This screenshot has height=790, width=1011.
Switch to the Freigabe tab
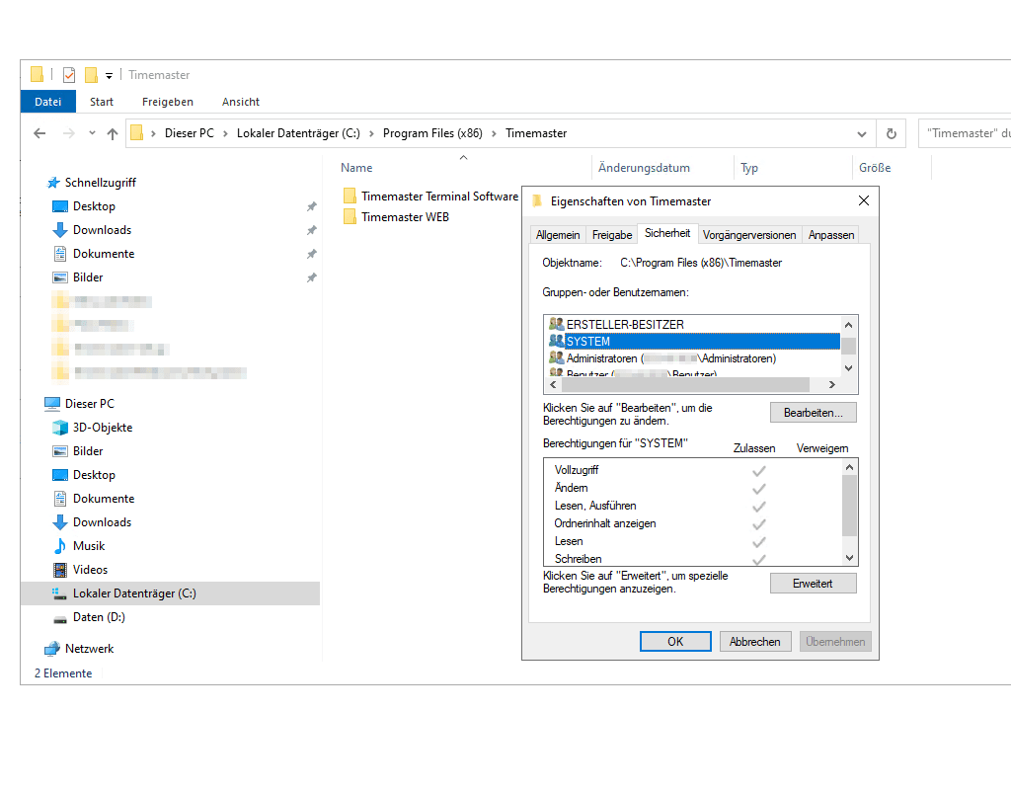611,235
